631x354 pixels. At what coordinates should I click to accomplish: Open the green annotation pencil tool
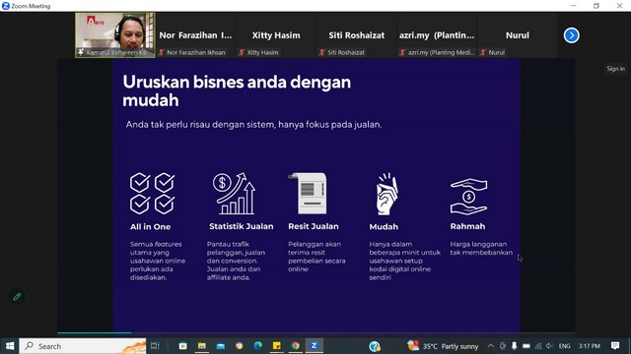point(17,297)
